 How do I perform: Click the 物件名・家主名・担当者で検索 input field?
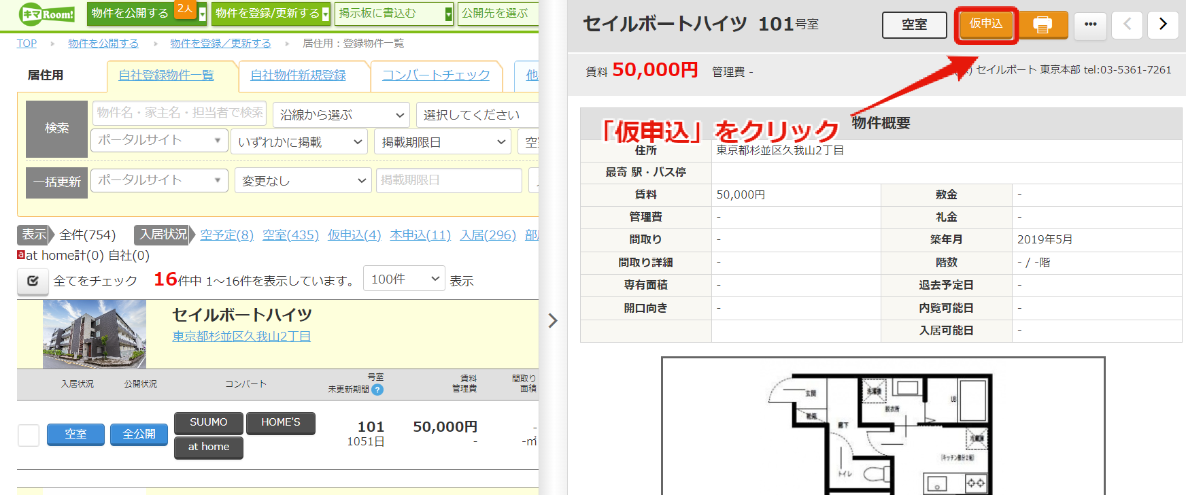(x=180, y=113)
